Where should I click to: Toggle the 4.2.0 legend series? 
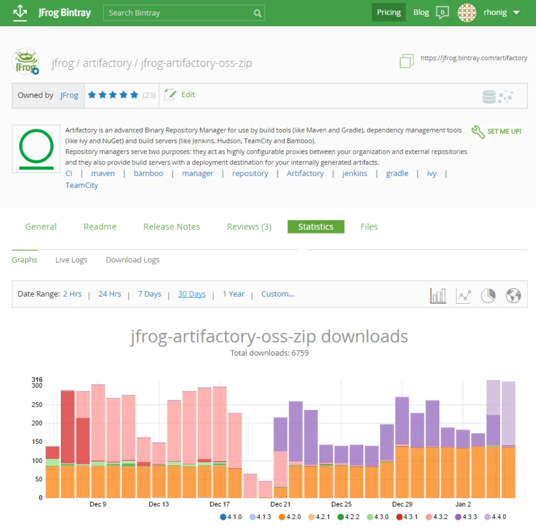(x=290, y=516)
